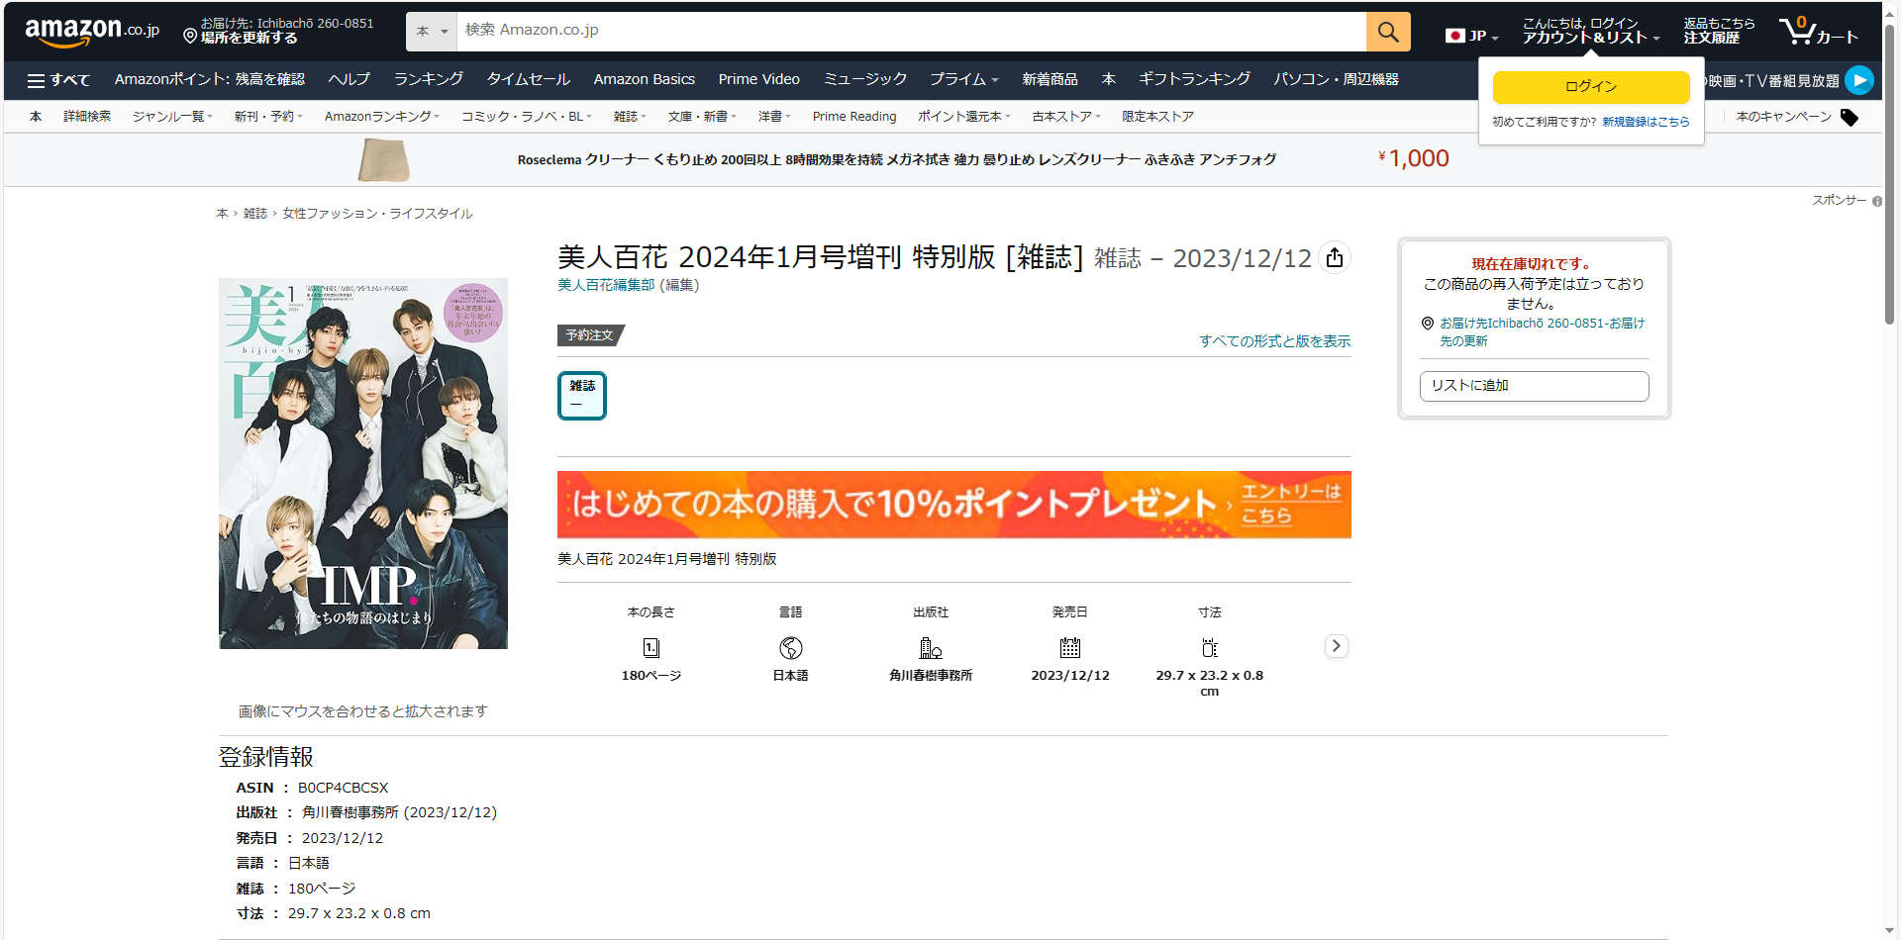The width and height of the screenshot is (1901, 940).
Task: Click the 発売日 calendar icon
Action: 1069,648
